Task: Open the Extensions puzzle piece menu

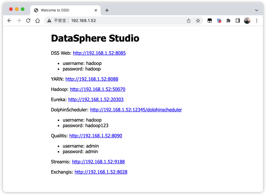Action: 228,21
